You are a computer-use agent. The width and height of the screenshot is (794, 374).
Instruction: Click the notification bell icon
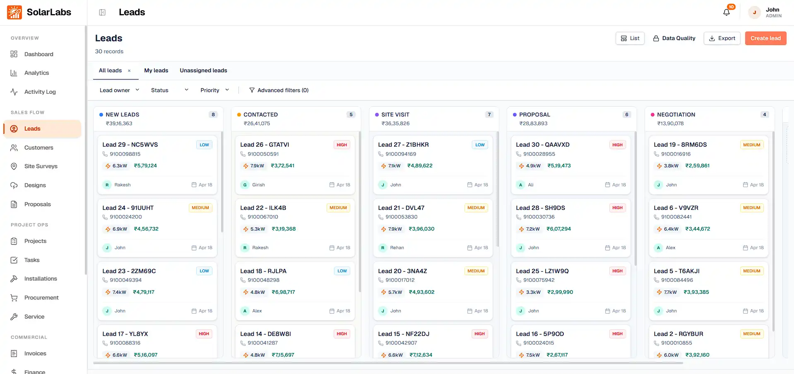[x=726, y=12]
